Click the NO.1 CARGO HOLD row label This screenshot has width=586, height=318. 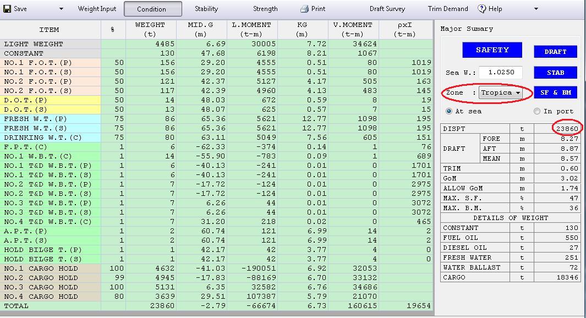pyautogui.click(x=41, y=268)
